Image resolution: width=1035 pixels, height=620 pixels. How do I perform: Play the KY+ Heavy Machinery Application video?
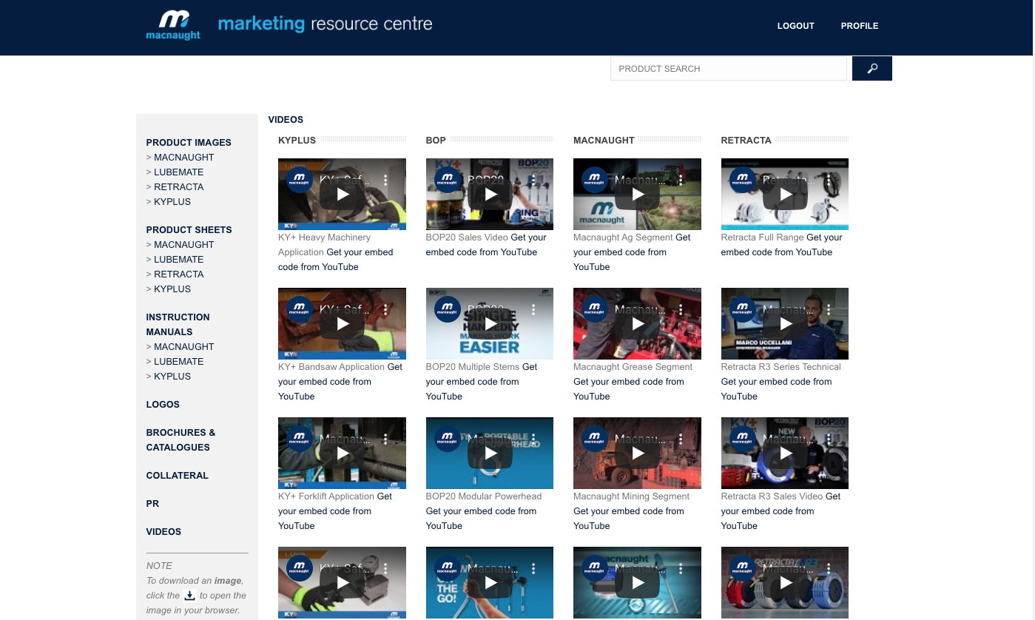(342, 194)
